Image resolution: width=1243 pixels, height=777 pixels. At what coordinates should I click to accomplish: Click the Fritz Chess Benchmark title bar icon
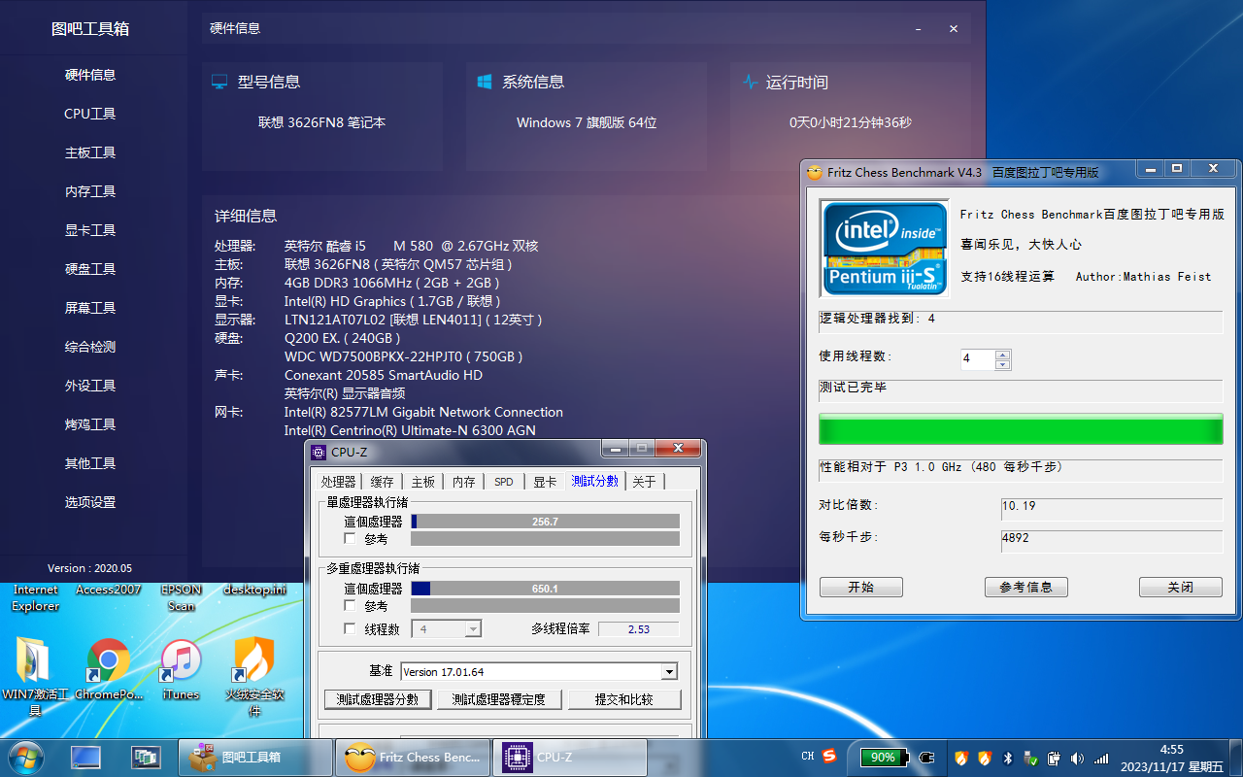pyautogui.click(x=815, y=172)
